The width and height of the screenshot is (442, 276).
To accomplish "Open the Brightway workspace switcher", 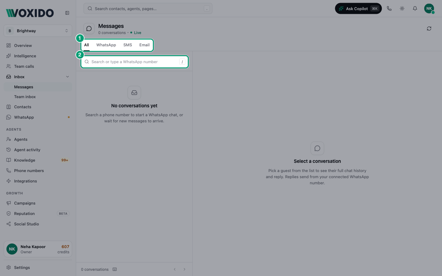I will (38, 31).
